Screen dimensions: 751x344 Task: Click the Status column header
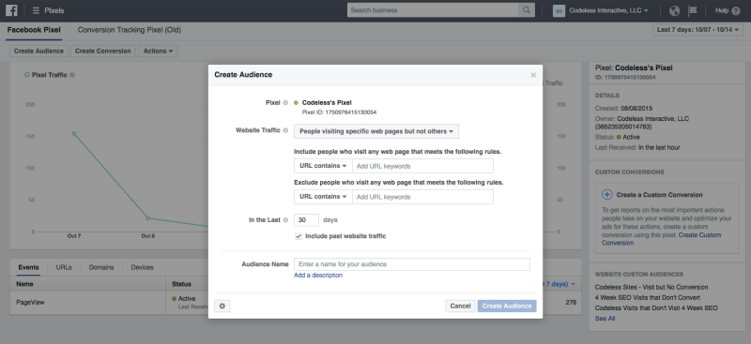pos(181,284)
